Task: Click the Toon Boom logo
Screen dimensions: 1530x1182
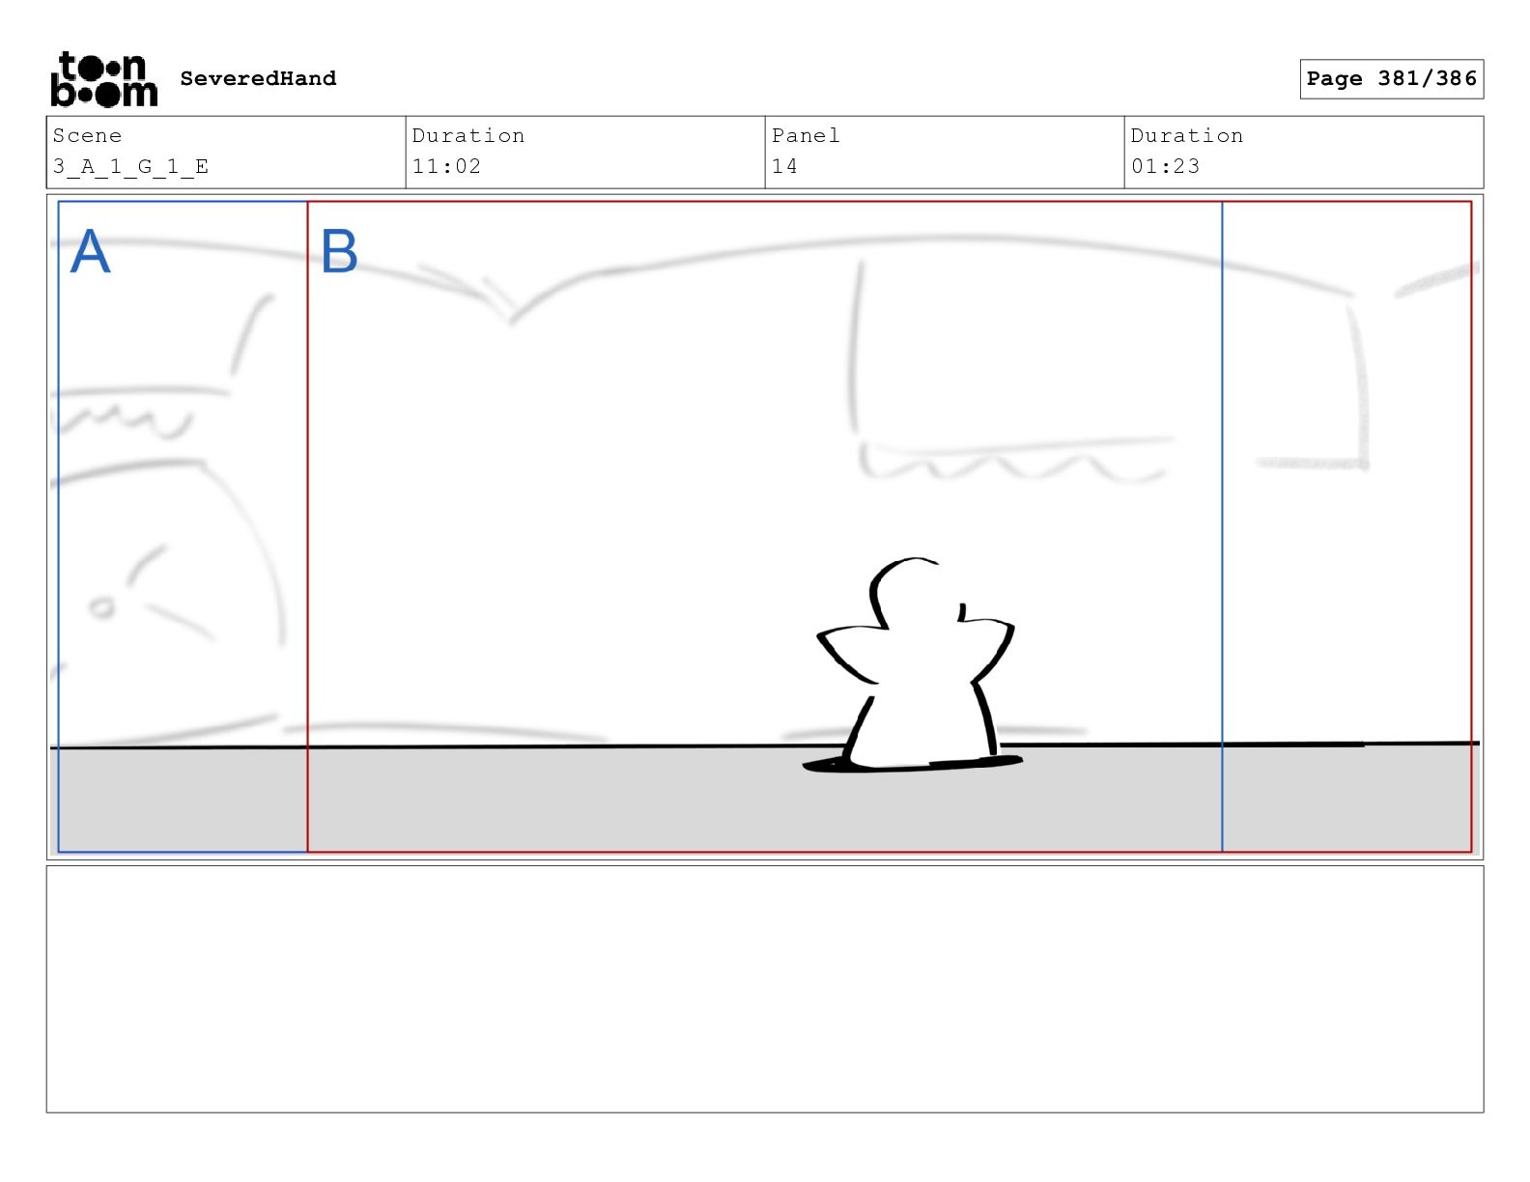Action: pyautogui.click(x=103, y=79)
